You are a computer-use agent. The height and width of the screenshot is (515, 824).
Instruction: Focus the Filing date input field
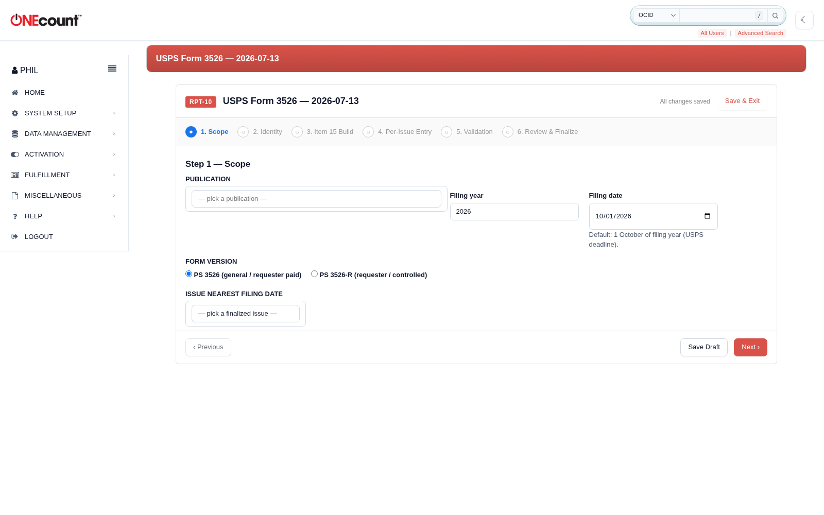coord(653,216)
